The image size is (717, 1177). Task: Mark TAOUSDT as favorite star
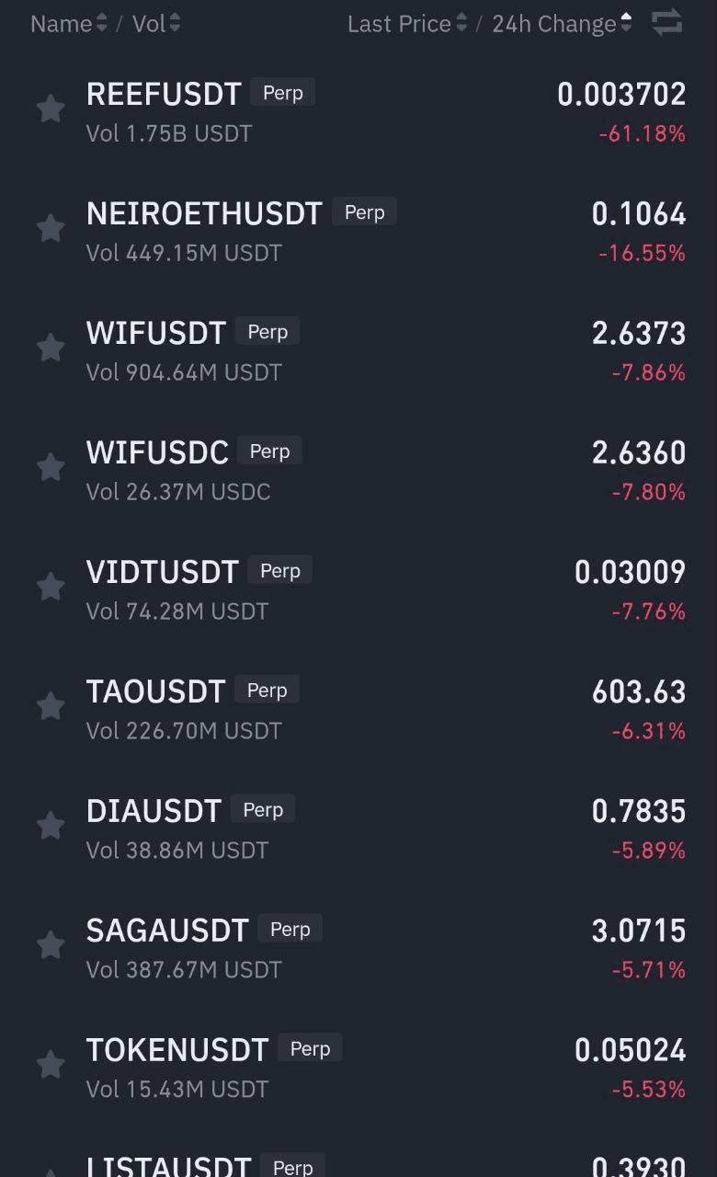pos(51,706)
